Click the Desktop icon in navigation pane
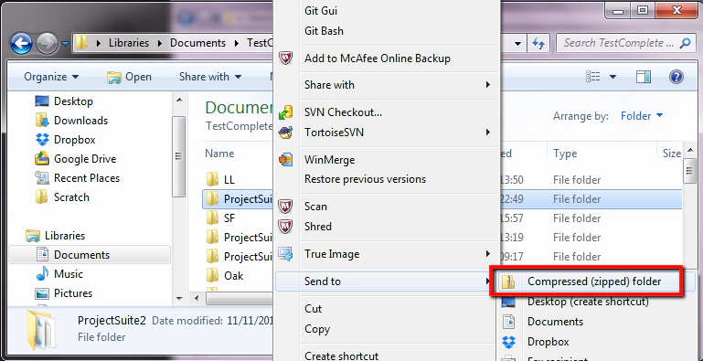Viewport: 703px width, 361px height. pyautogui.click(x=42, y=101)
